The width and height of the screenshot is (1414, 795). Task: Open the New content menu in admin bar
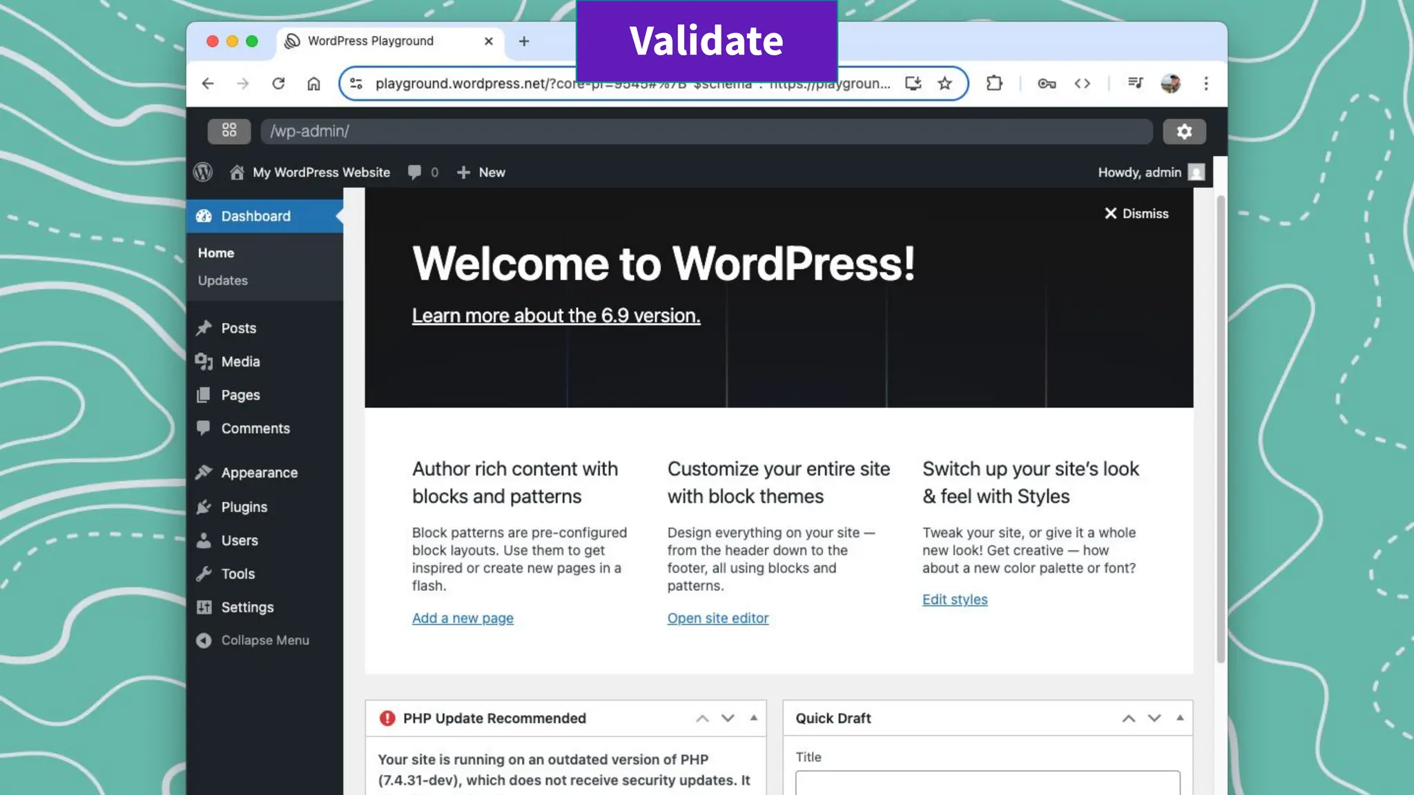[x=481, y=172]
